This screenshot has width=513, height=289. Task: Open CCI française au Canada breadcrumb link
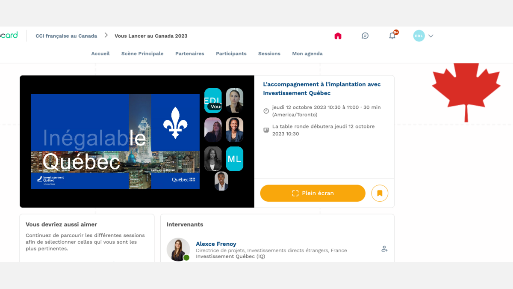point(66,36)
